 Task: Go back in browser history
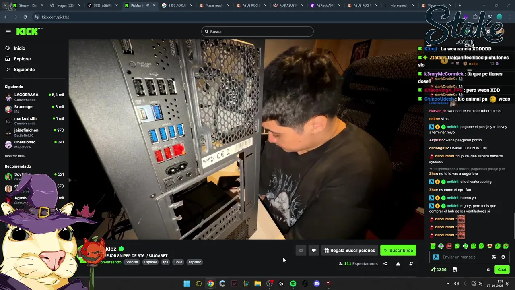pos(6,17)
